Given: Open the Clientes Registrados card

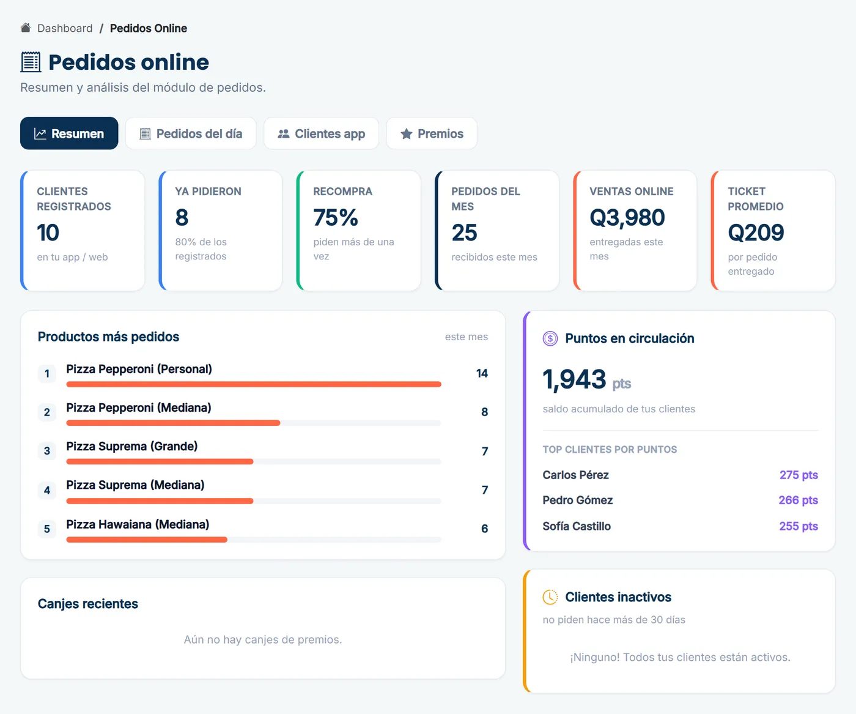Looking at the screenshot, I should [83, 230].
